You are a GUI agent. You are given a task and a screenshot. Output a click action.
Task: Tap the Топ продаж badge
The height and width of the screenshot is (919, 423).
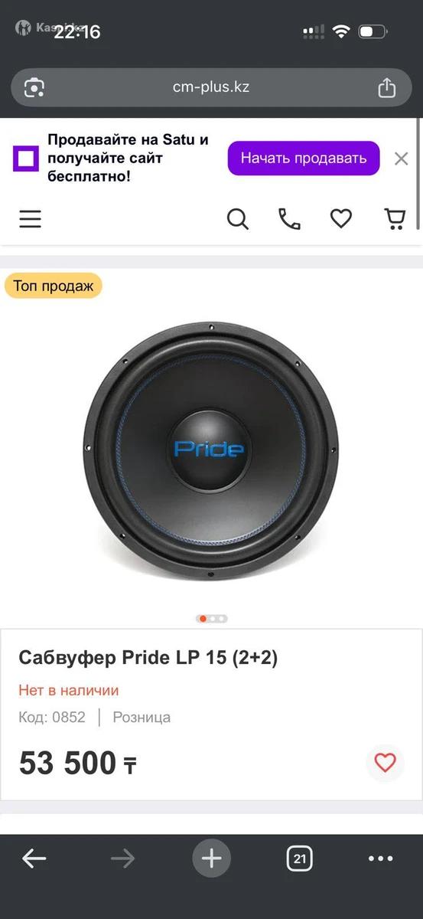(x=53, y=286)
